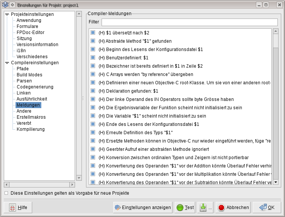Collapse the Projekteinstellungen tree node
This screenshot has width=285, height=217.
7,14
